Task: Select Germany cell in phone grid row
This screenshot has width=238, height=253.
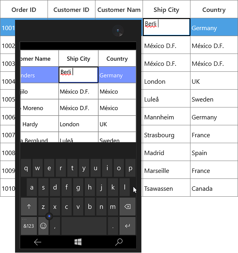Action: click(117, 75)
